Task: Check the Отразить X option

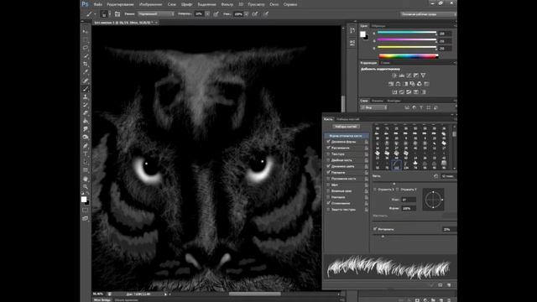Action: coord(375,189)
